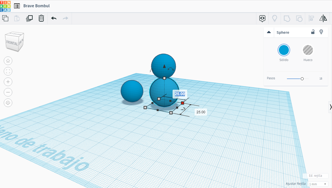
Task: Click the Paste toolbar icon
Action: pyautogui.click(x=17, y=18)
